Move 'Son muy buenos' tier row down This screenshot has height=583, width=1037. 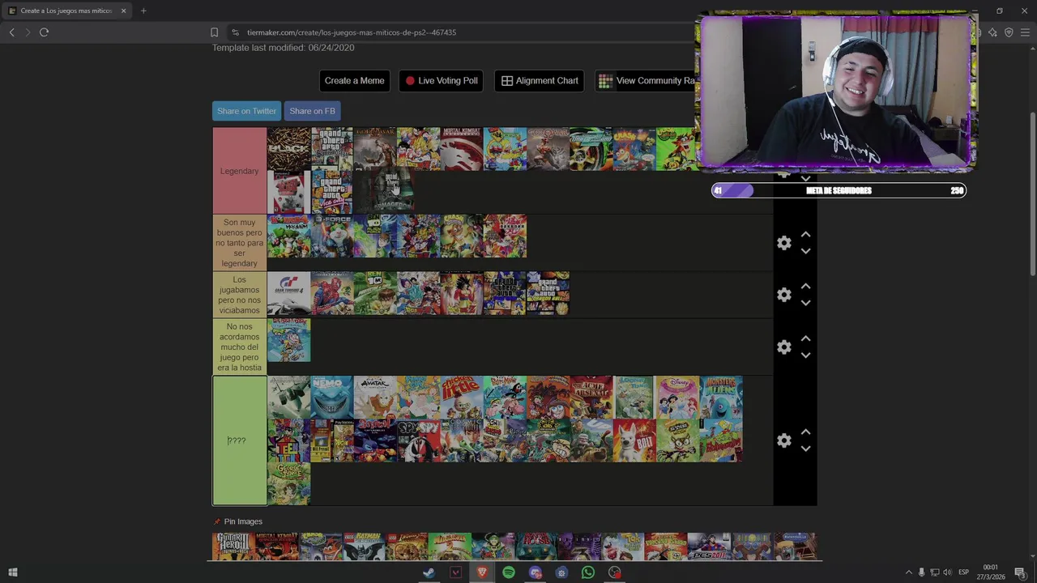(x=805, y=251)
